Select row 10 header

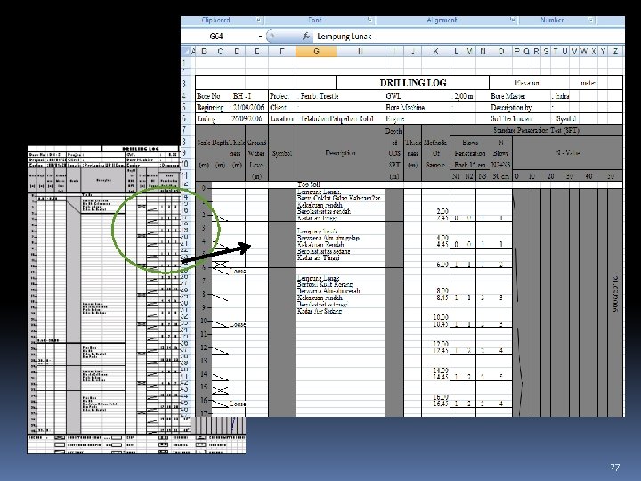[x=184, y=165]
